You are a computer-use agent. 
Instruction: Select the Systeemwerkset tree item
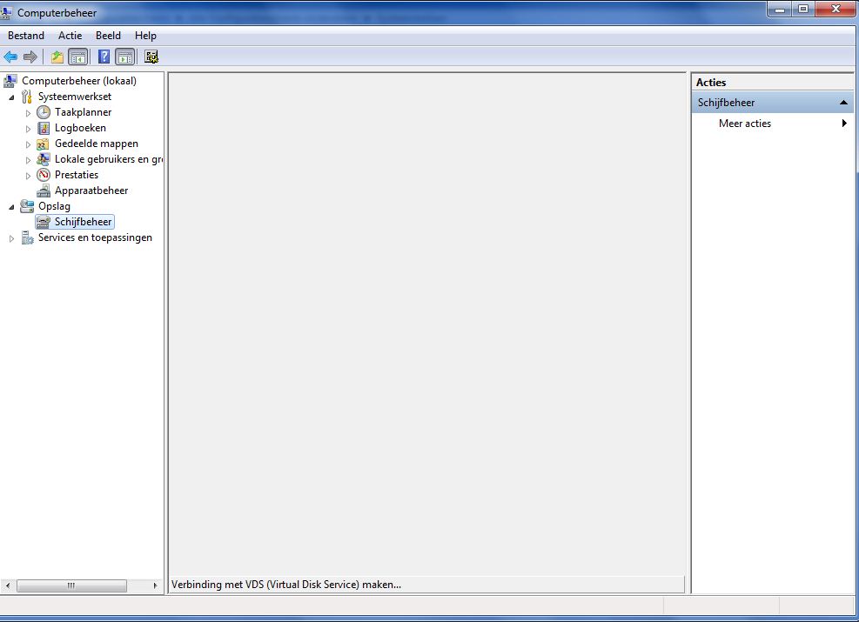pyautogui.click(x=75, y=97)
